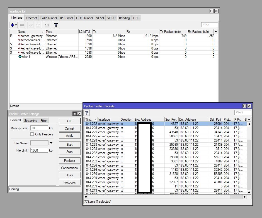This screenshot has height=218, width=262.
Task: Click the filter funnel in Packet Sniffer Packets
Action: 87,113
